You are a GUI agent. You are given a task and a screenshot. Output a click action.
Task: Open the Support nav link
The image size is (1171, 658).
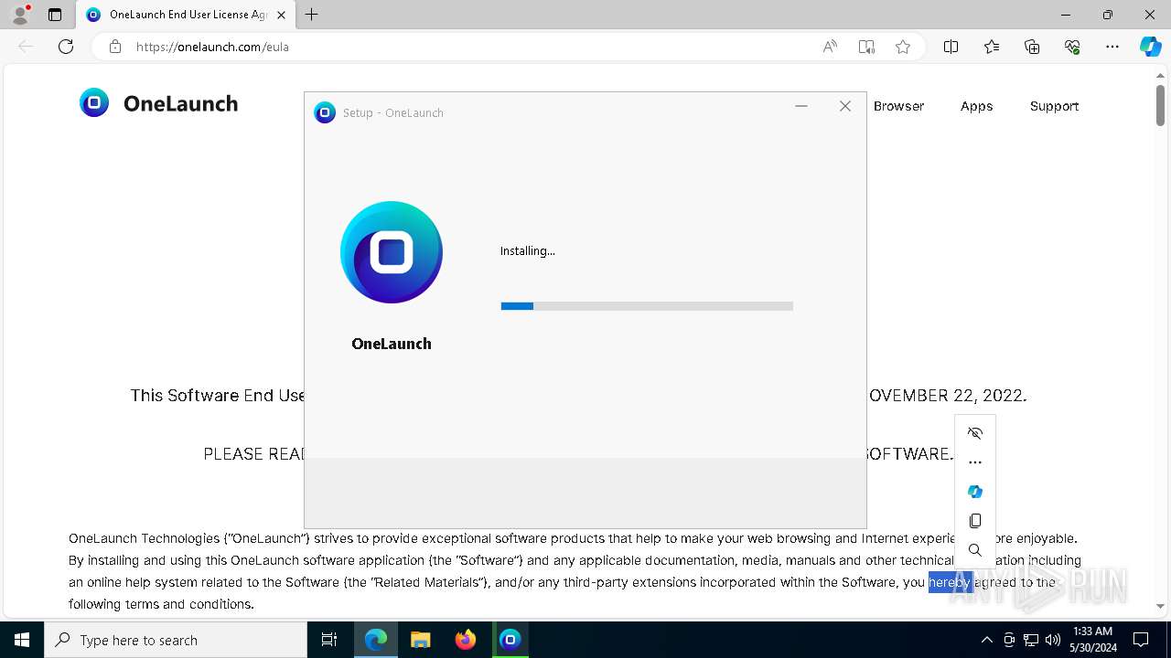(x=1054, y=106)
